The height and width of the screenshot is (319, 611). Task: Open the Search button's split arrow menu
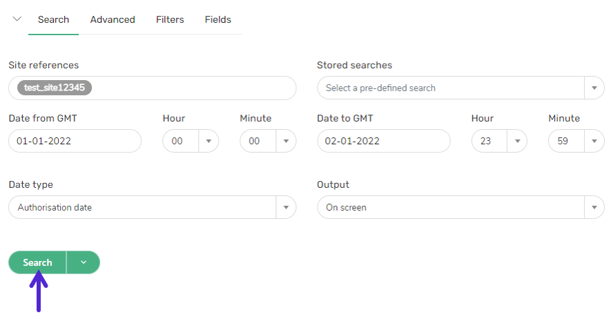pos(84,262)
